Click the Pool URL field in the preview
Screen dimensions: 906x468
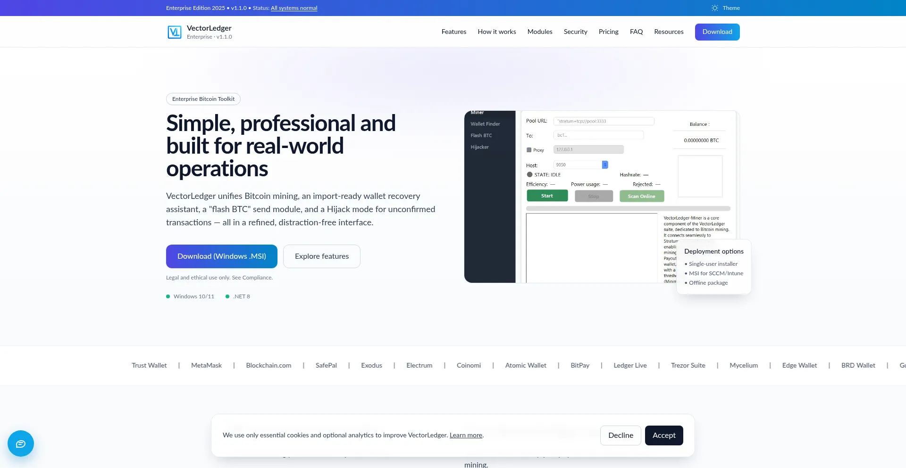tap(604, 121)
